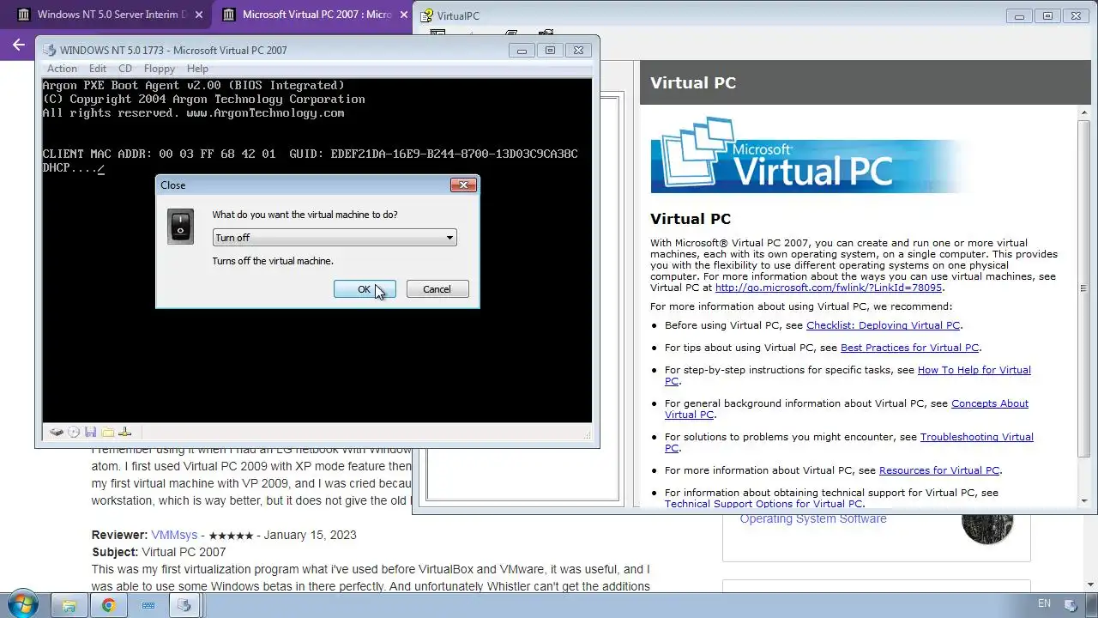
Task: Close the Windows NT 5.0 Server browser tab
Action: click(199, 15)
